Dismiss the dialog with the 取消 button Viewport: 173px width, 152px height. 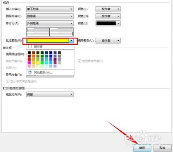(x=162, y=148)
